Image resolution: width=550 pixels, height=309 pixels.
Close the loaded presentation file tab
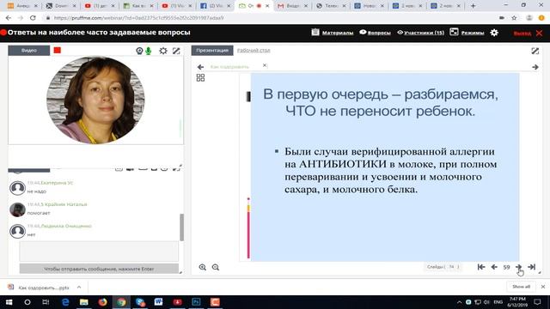click(265, 65)
